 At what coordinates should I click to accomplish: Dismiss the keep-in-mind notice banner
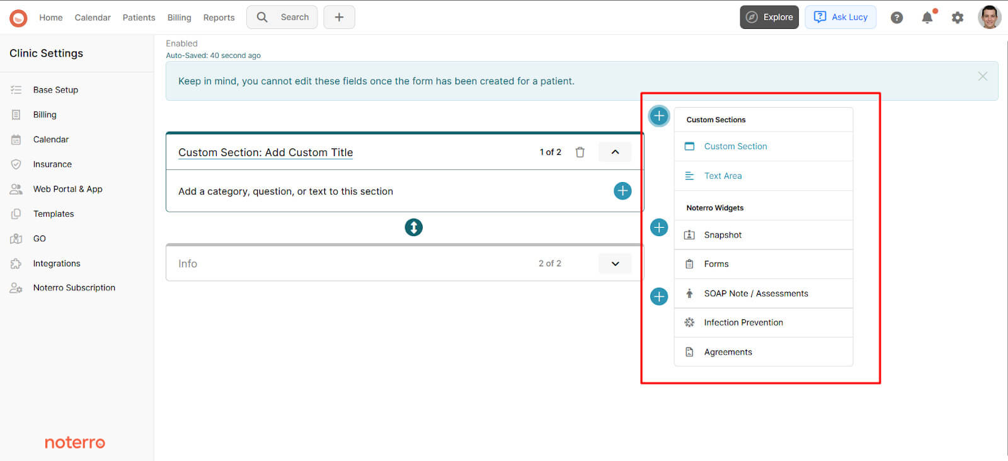pyautogui.click(x=982, y=76)
